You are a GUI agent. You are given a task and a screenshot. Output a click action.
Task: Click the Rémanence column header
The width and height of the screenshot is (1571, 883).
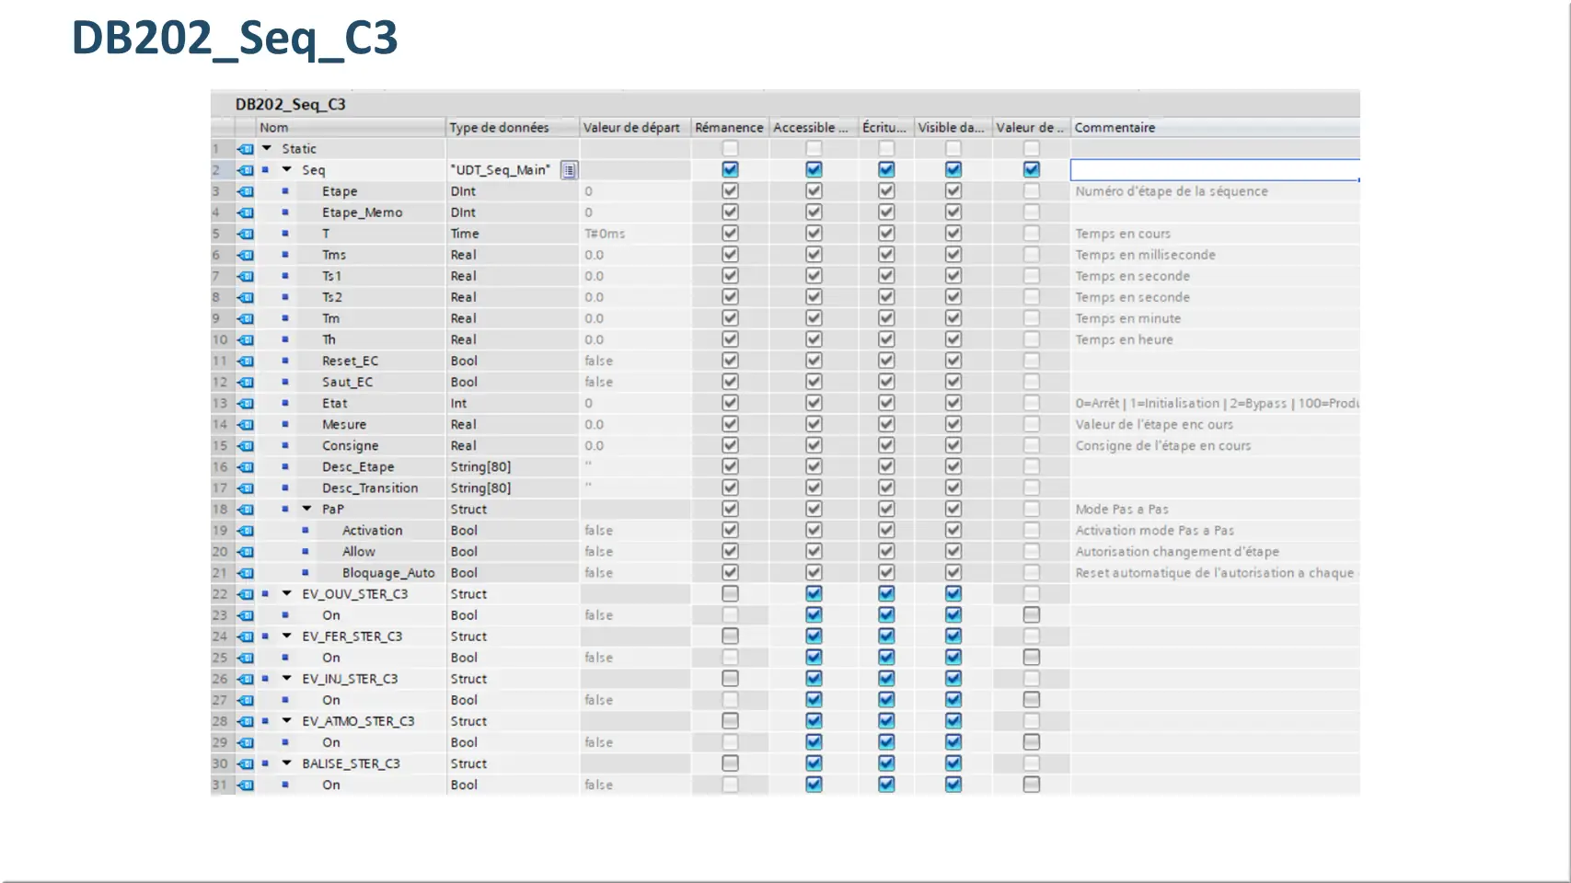pyautogui.click(x=730, y=128)
